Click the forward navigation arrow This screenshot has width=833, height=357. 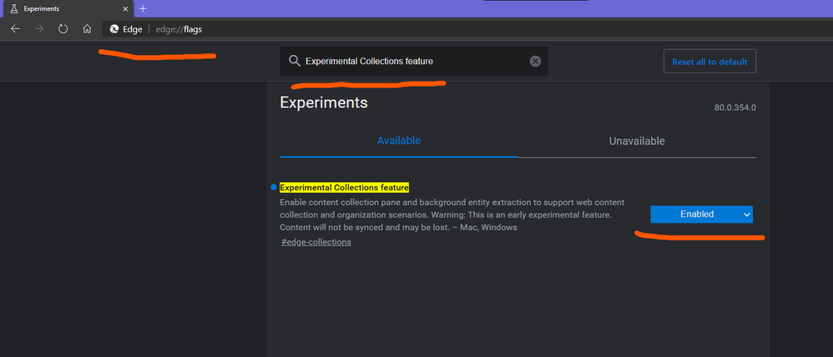pos(38,29)
